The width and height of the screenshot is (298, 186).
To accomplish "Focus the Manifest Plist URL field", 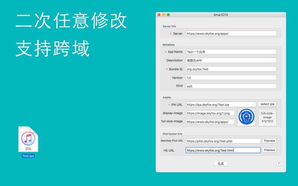I will tap(223, 141).
